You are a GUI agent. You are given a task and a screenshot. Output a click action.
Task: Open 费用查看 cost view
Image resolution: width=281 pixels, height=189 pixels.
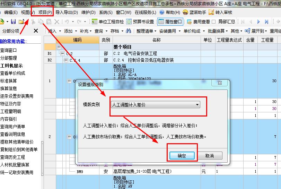pyautogui.click(x=198, y=22)
